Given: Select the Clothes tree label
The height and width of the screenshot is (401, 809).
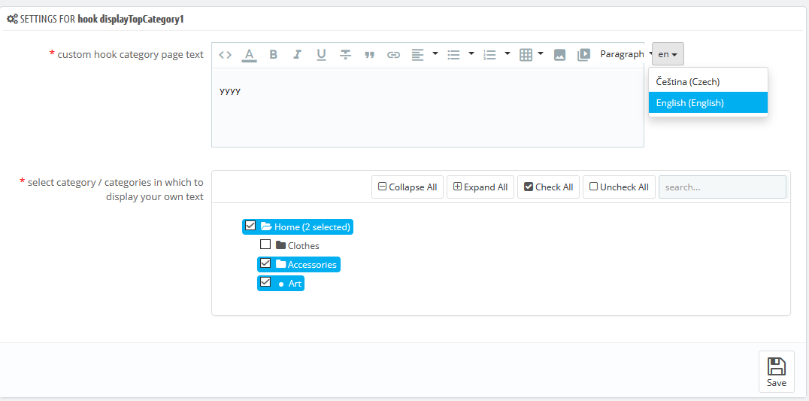Looking at the screenshot, I should tap(304, 246).
